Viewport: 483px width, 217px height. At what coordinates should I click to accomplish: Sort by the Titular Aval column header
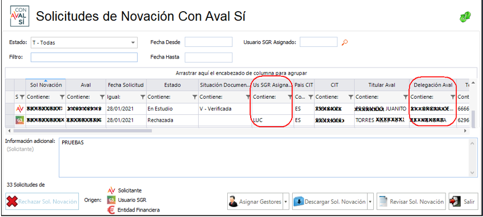coord(382,85)
